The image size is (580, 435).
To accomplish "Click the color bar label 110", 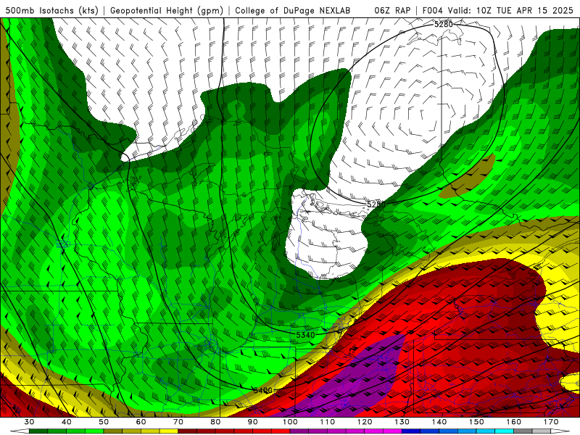I will [328, 422].
